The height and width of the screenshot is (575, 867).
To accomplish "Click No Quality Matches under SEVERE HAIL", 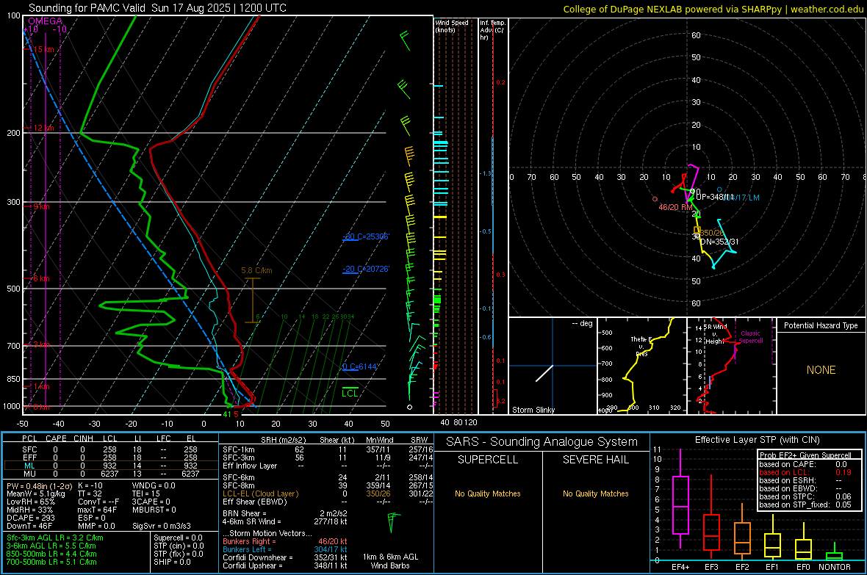I will click(x=595, y=493).
